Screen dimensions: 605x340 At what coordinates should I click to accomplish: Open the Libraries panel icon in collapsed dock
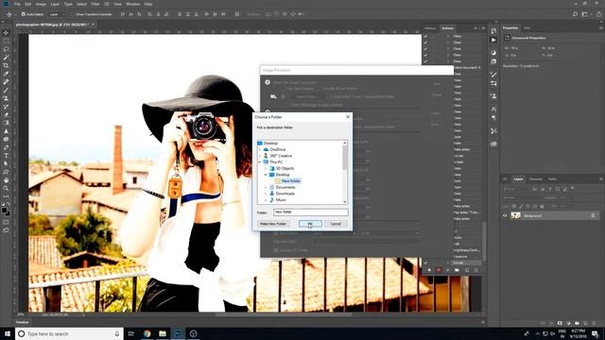coord(493,144)
